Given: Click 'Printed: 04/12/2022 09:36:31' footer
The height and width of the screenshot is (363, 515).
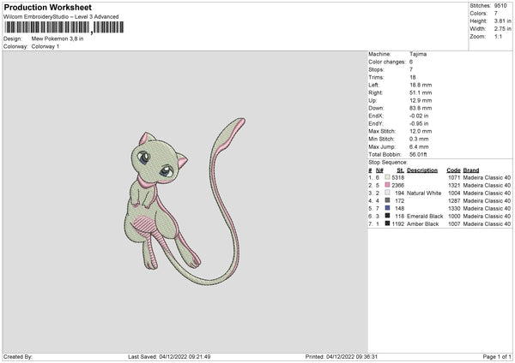Looking at the screenshot, I should [x=342, y=357].
